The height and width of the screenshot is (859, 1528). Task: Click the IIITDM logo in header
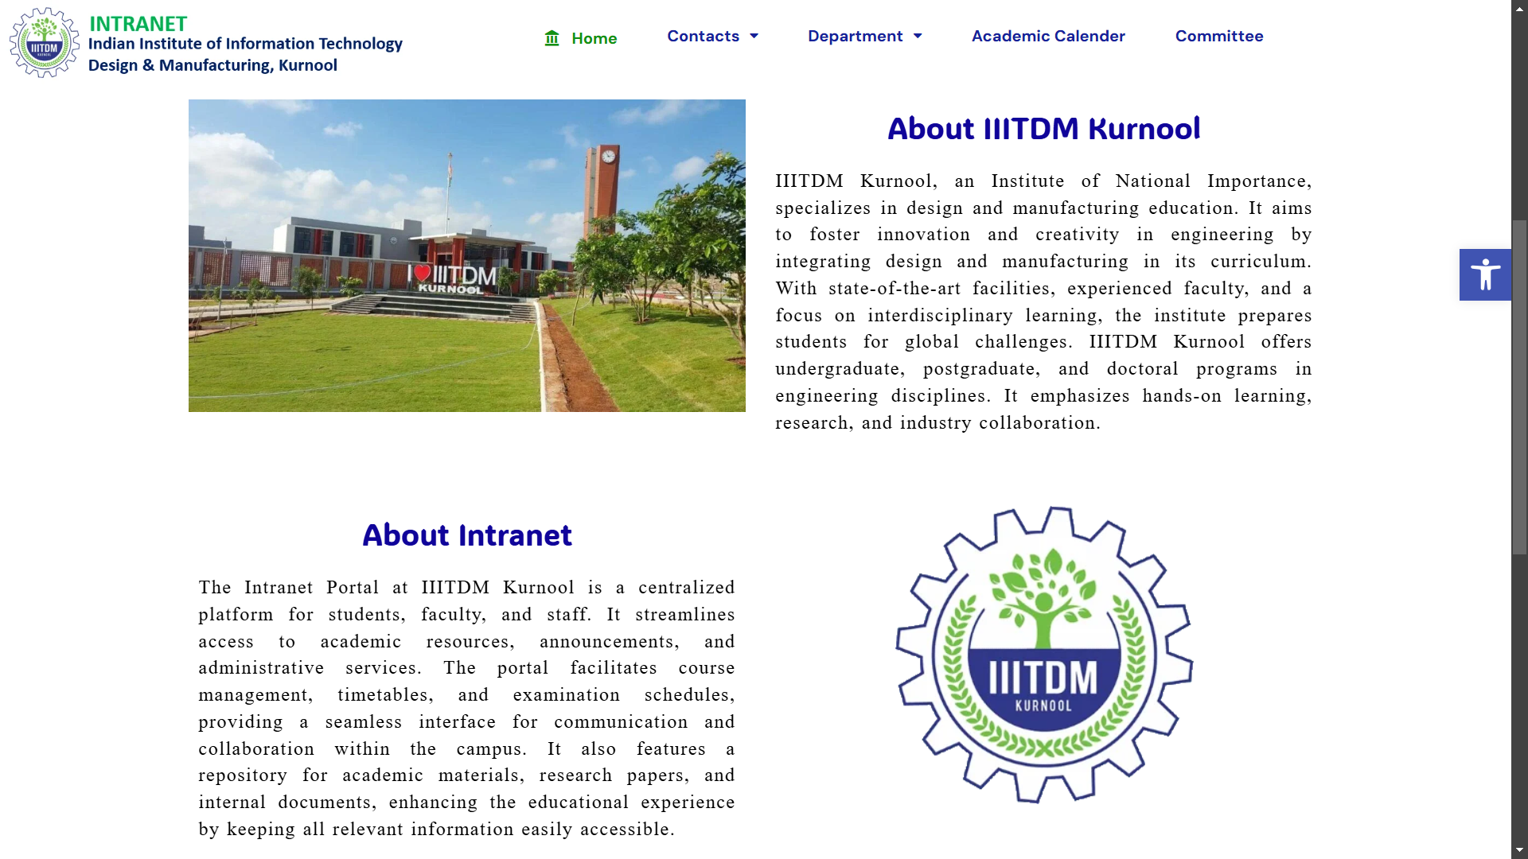click(44, 43)
